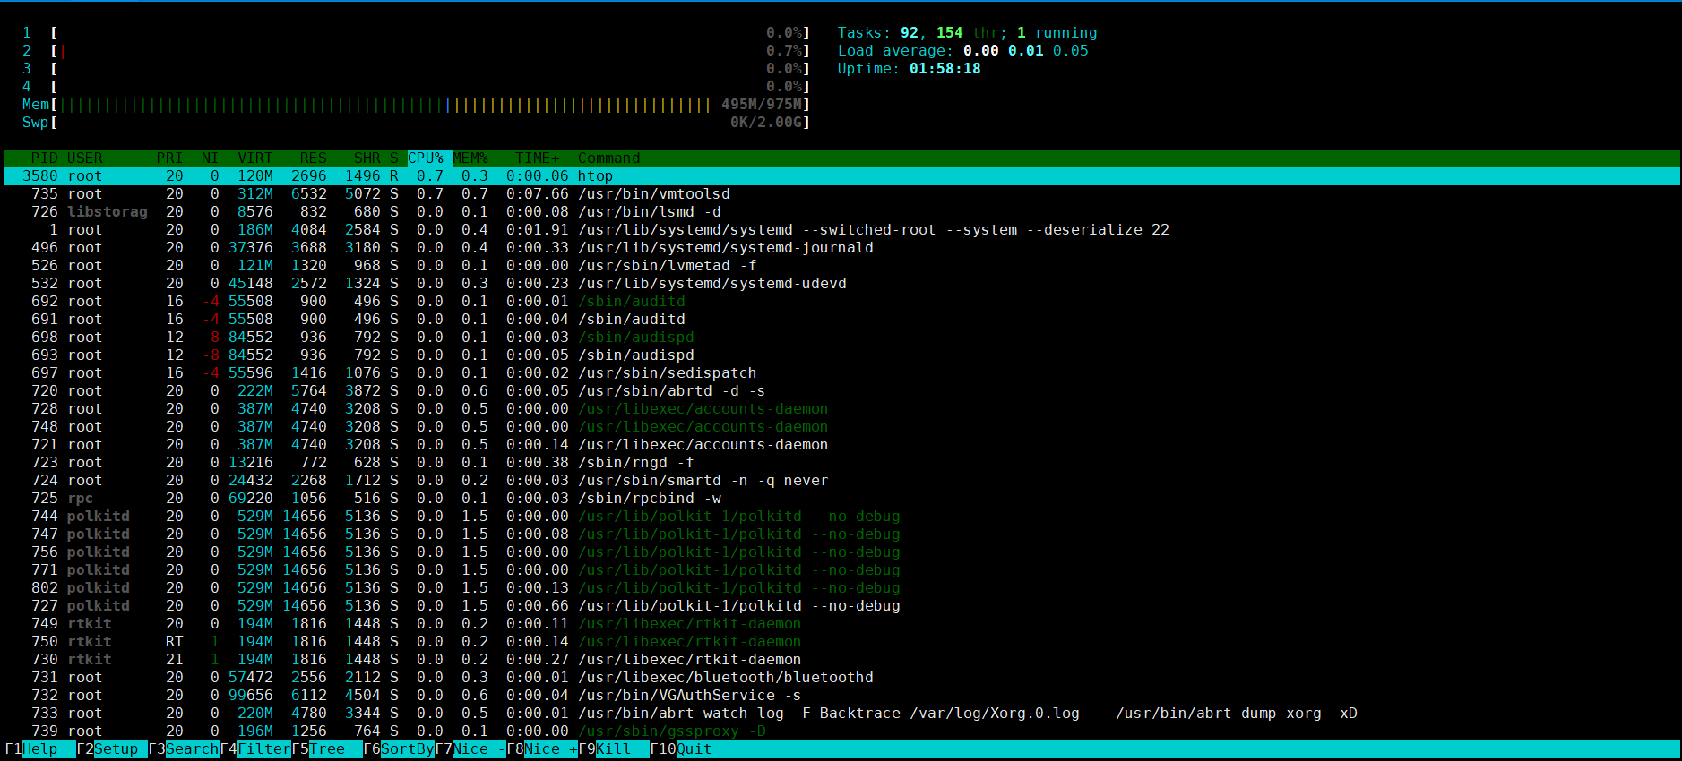Select the smartd -n -q never row

click(842, 481)
